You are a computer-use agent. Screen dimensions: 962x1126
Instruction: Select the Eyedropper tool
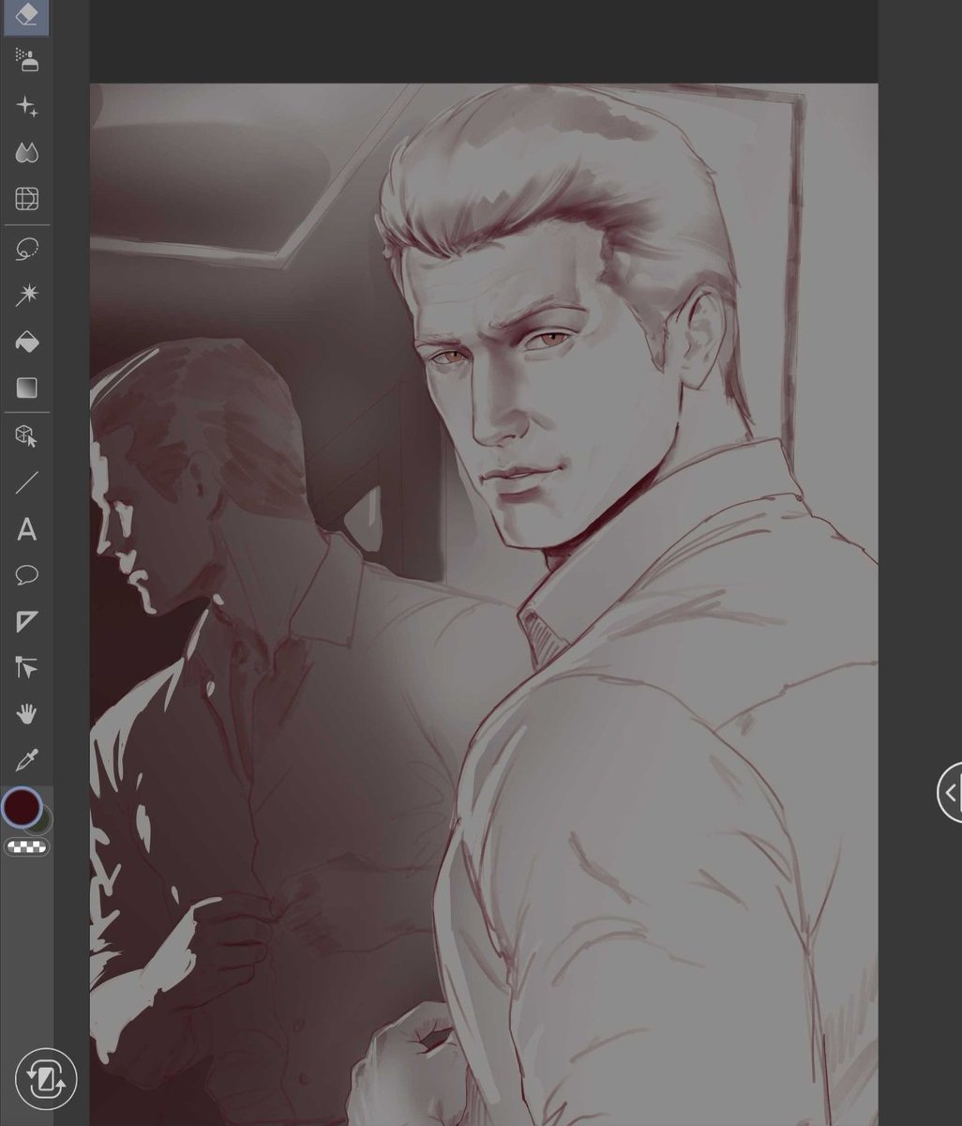(x=26, y=758)
